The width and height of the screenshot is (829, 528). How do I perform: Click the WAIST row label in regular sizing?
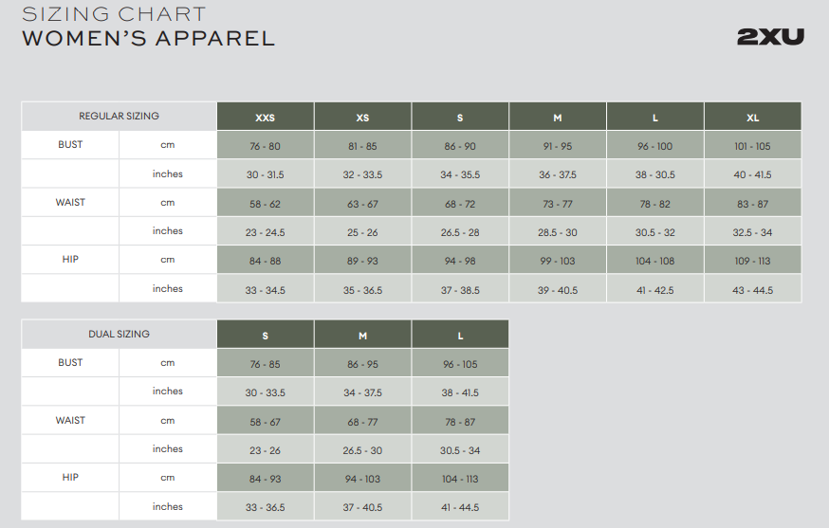(70, 203)
